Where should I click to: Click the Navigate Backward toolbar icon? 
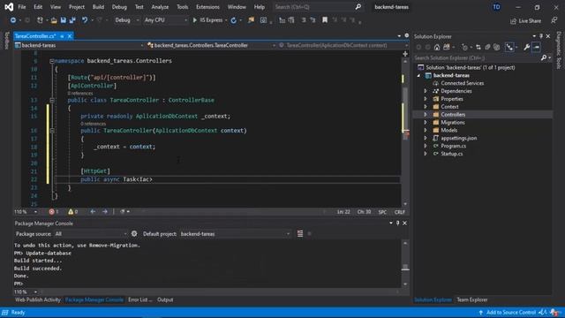[13, 20]
